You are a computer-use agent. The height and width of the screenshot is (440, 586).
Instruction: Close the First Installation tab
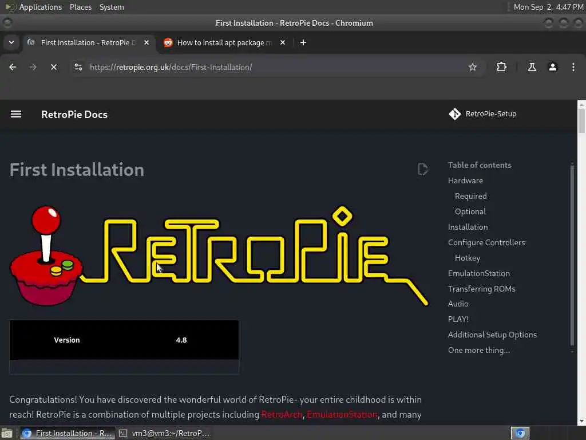pyautogui.click(x=146, y=42)
